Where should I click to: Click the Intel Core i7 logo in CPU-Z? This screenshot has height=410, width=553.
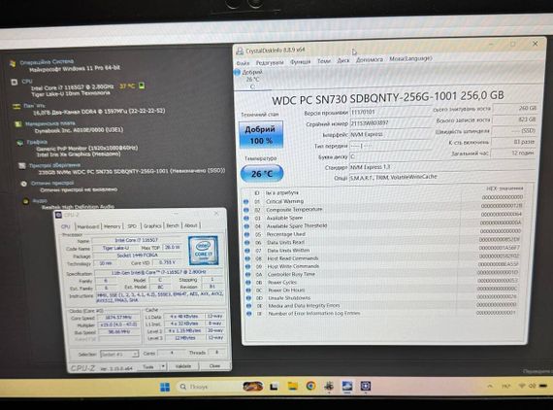(x=203, y=251)
